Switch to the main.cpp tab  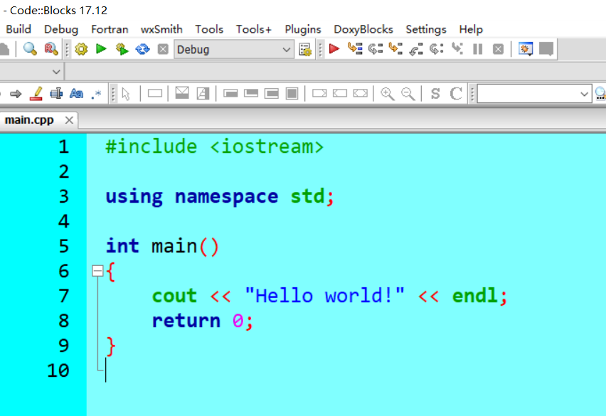click(x=29, y=120)
